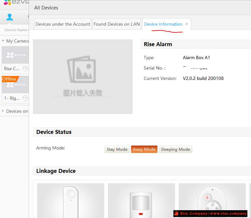Image resolution: width=251 pixels, height=218 pixels.
Task: Open the PIR motion detector linkage device
Action: pos(141,200)
